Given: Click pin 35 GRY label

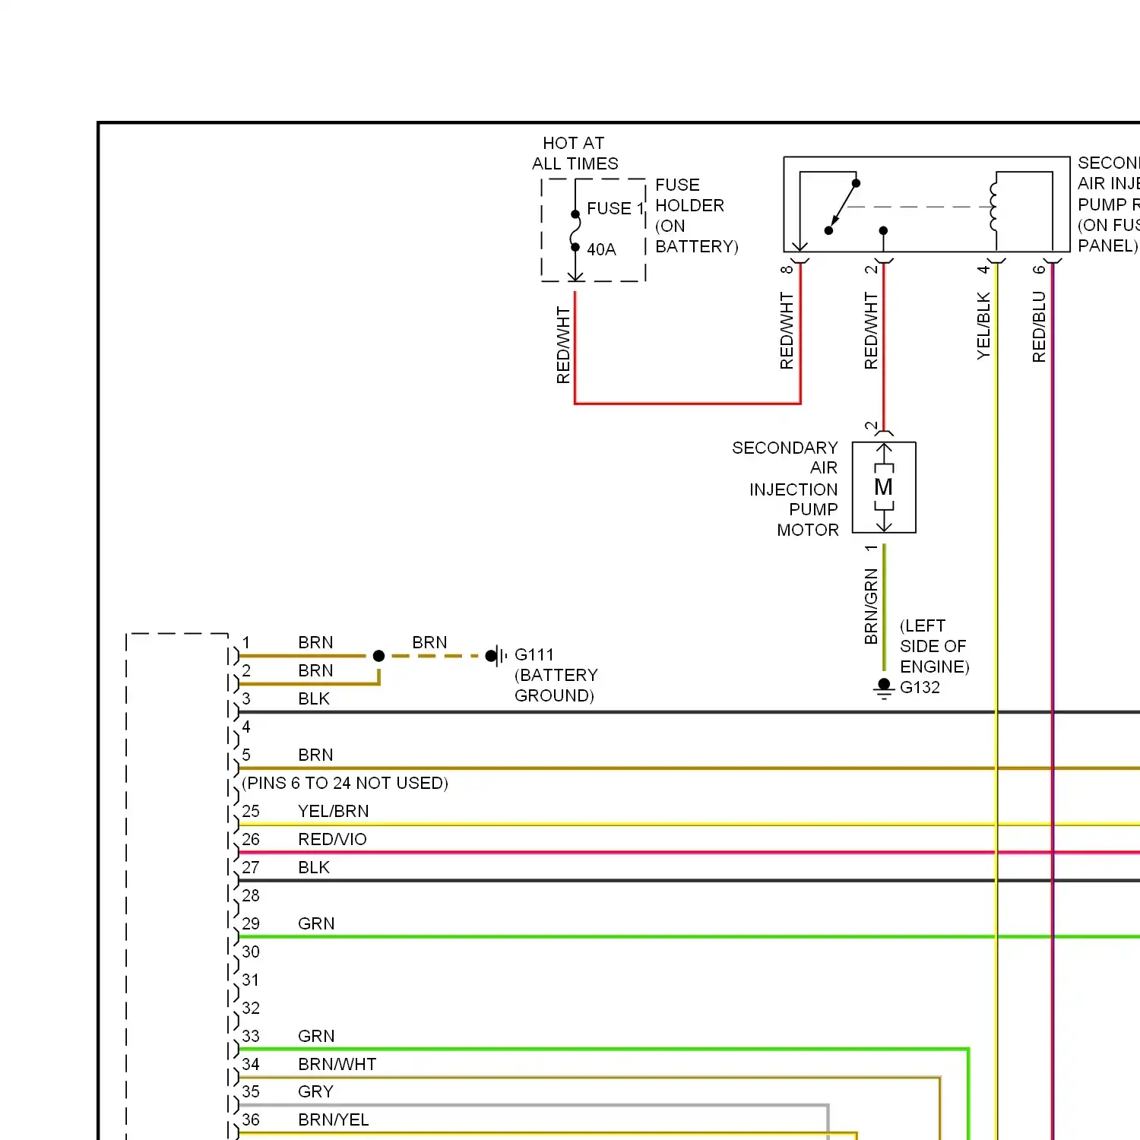Looking at the screenshot, I should (316, 1091).
